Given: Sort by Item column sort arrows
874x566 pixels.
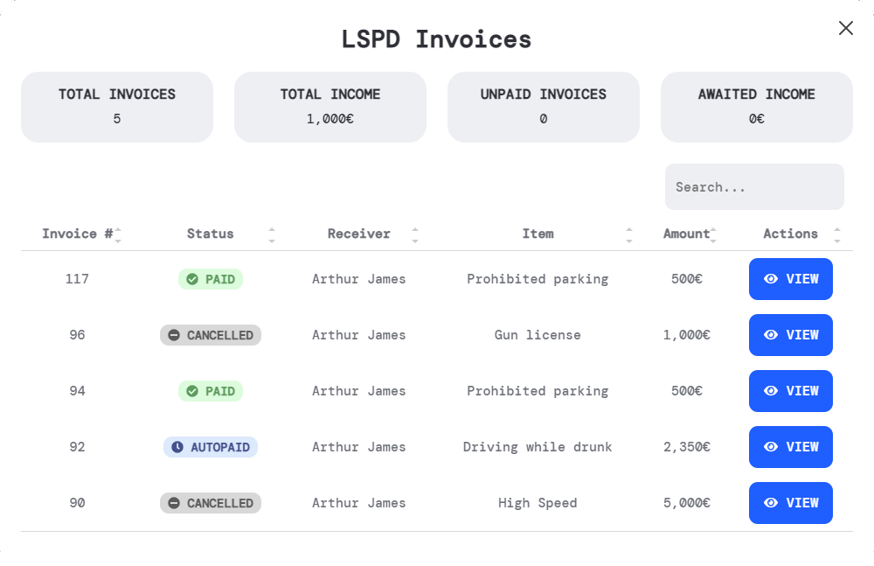Looking at the screenshot, I should click(629, 234).
